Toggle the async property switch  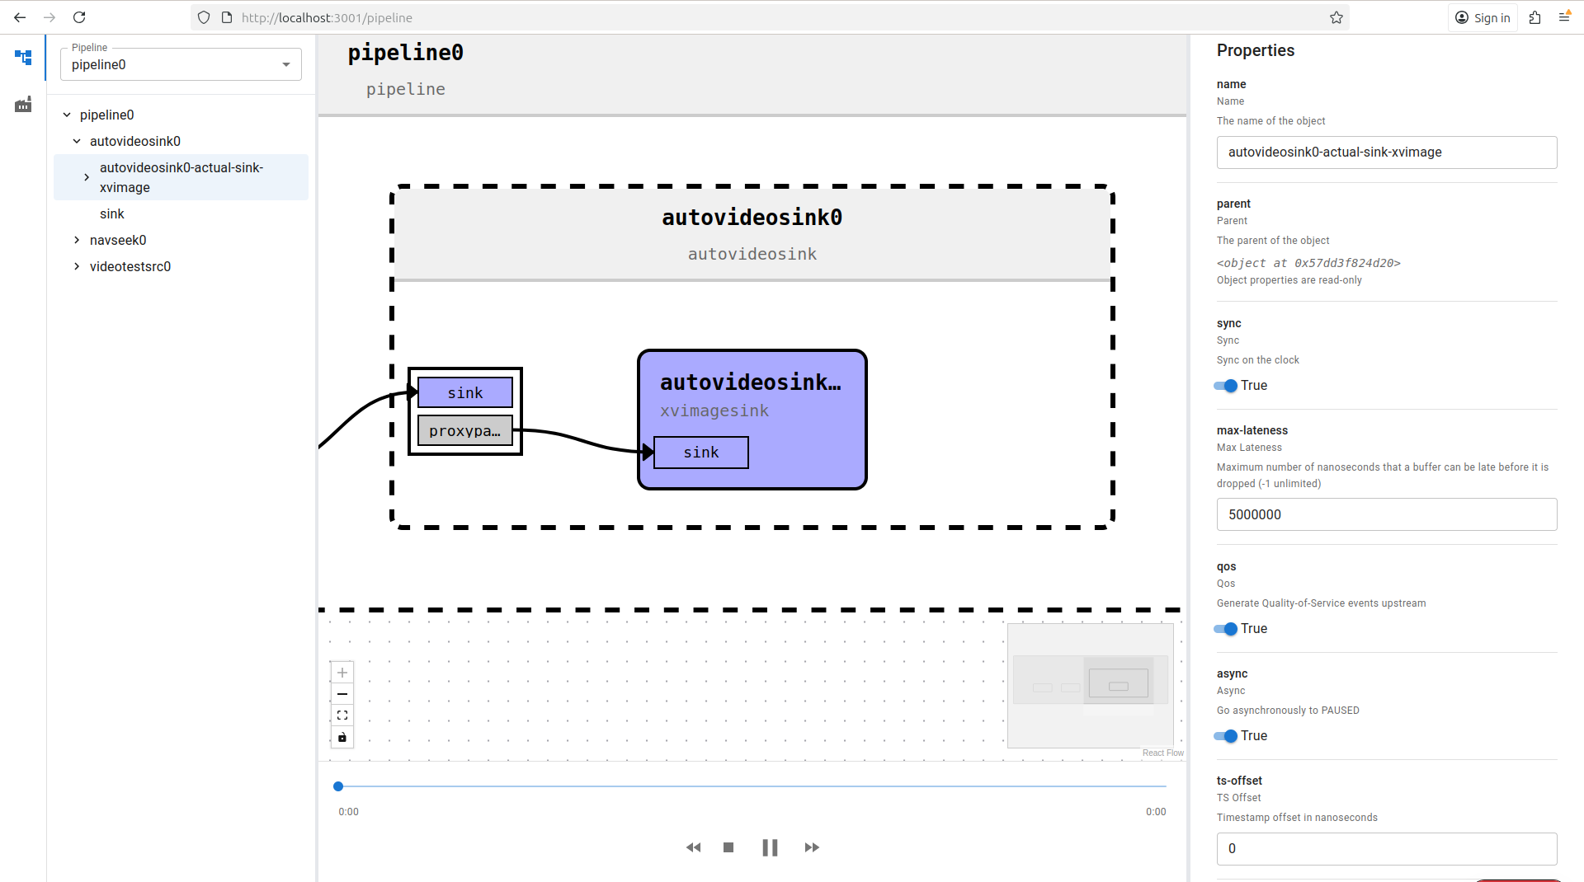point(1226,736)
